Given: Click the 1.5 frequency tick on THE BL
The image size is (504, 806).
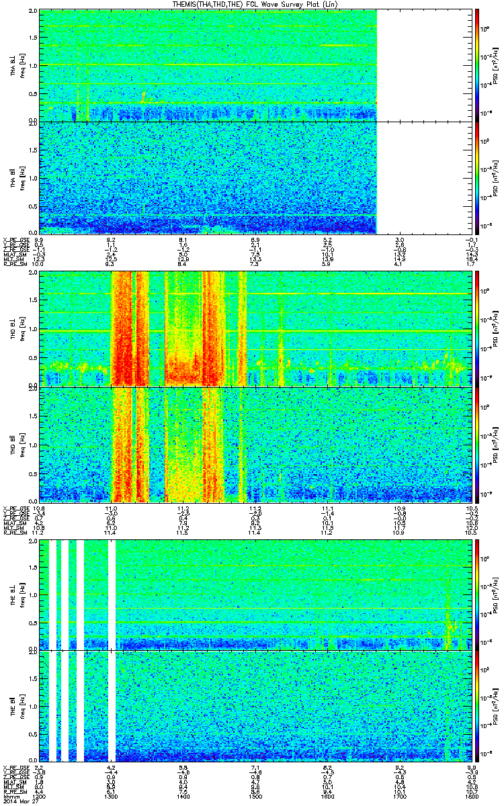Looking at the screenshot, I should (34, 568).
